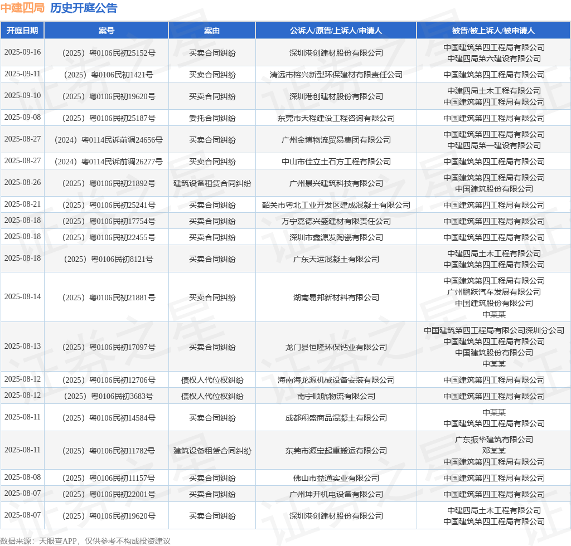571x546 pixels.
Task: Select date cell 2025-08-13
Action: pos(22,346)
